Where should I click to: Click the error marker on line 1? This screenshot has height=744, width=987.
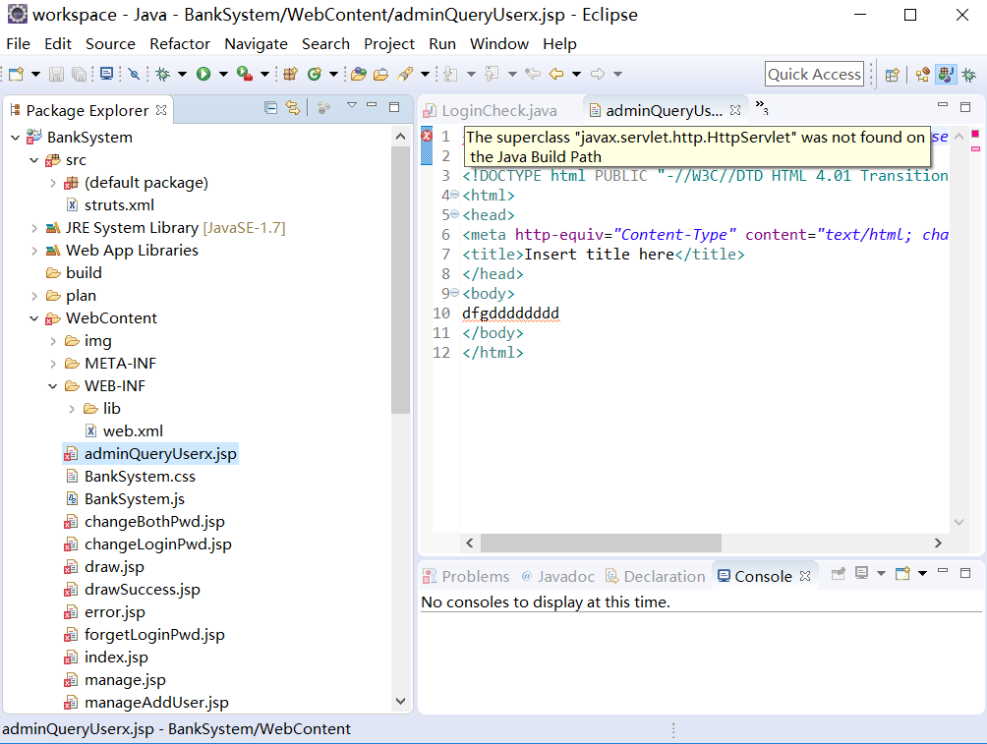coord(427,136)
